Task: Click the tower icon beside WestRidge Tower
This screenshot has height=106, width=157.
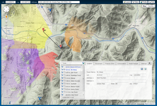Action: pos(62,75)
